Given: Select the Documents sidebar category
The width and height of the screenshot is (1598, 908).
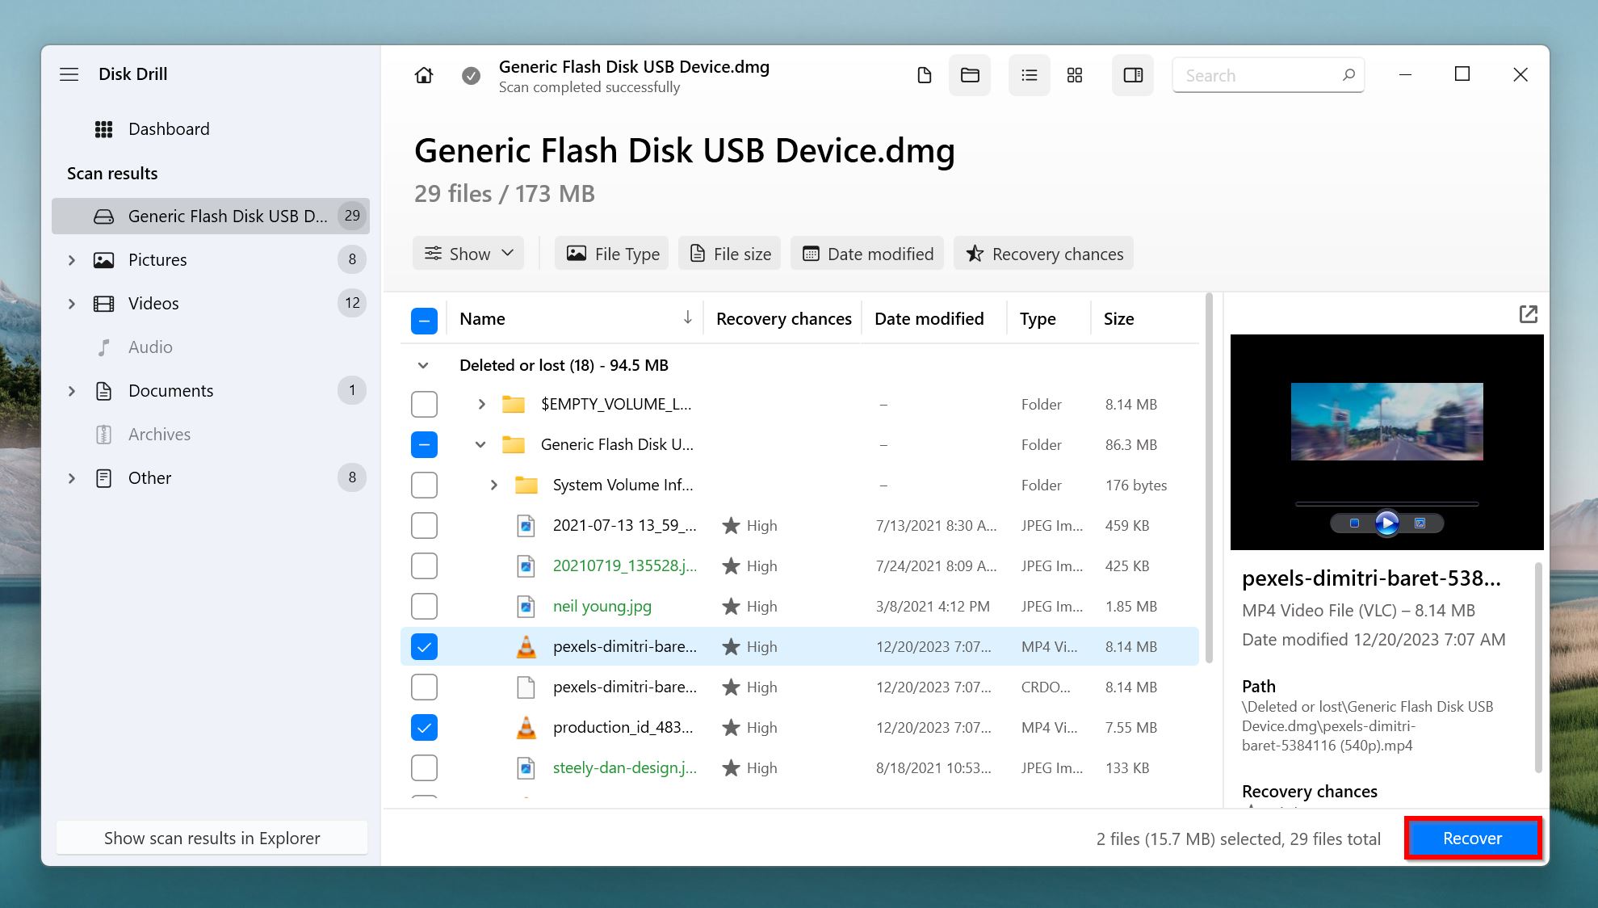Looking at the screenshot, I should click(170, 389).
